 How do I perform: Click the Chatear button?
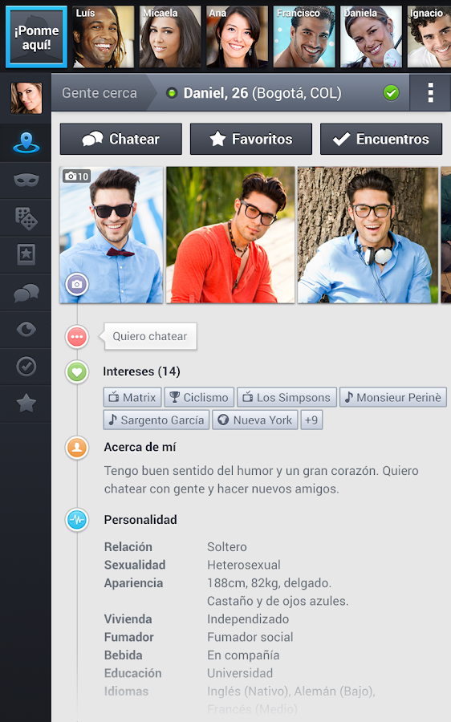click(120, 139)
